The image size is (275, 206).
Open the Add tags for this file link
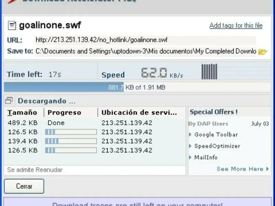tap(236, 25)
